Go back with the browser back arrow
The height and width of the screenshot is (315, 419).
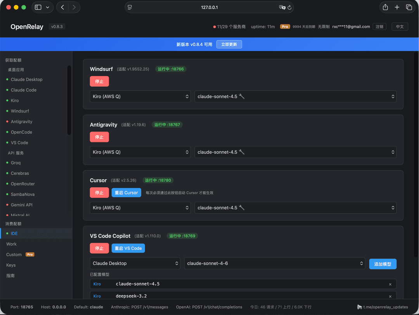[x=62, y=7]
